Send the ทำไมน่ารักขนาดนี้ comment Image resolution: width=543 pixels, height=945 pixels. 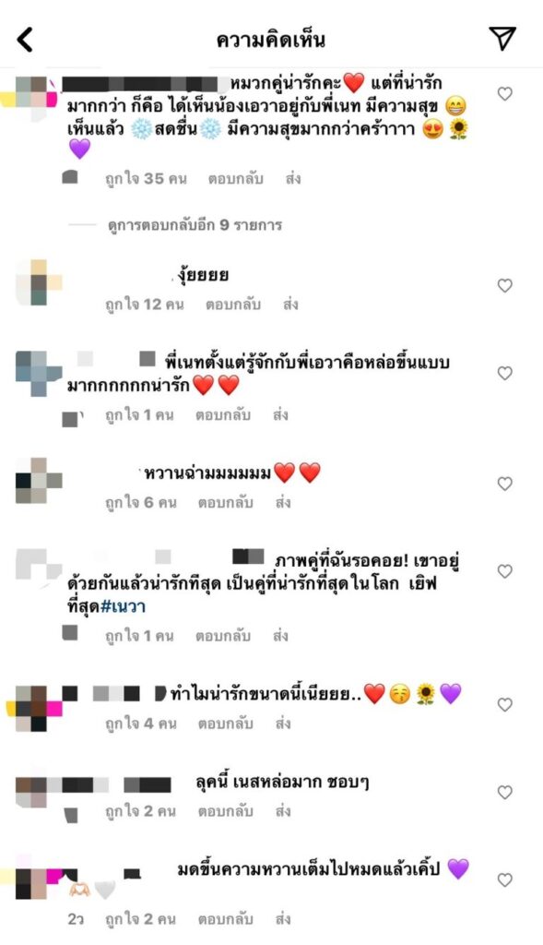pos(283,724)
